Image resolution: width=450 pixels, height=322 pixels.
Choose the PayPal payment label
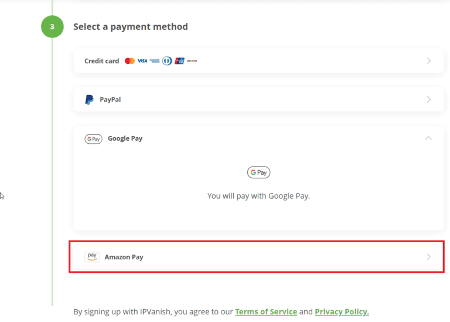pos(110,100)
